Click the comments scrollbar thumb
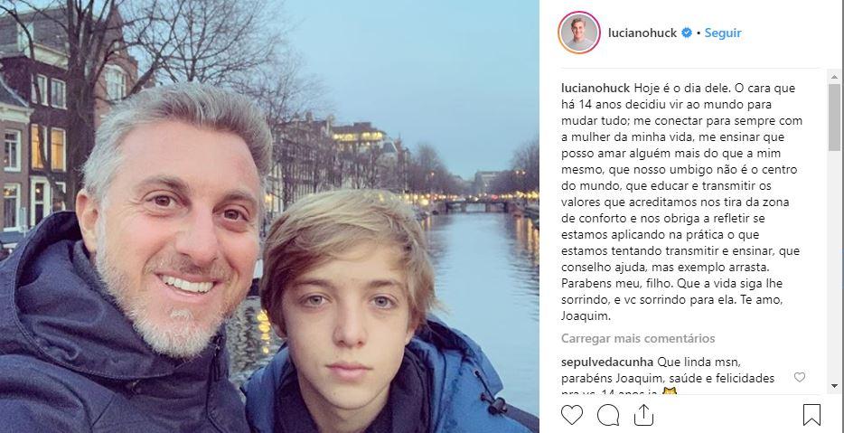 (x=834, y=118)
